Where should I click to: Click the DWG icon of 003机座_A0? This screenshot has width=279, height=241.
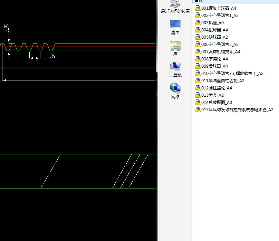click(198, 22)
